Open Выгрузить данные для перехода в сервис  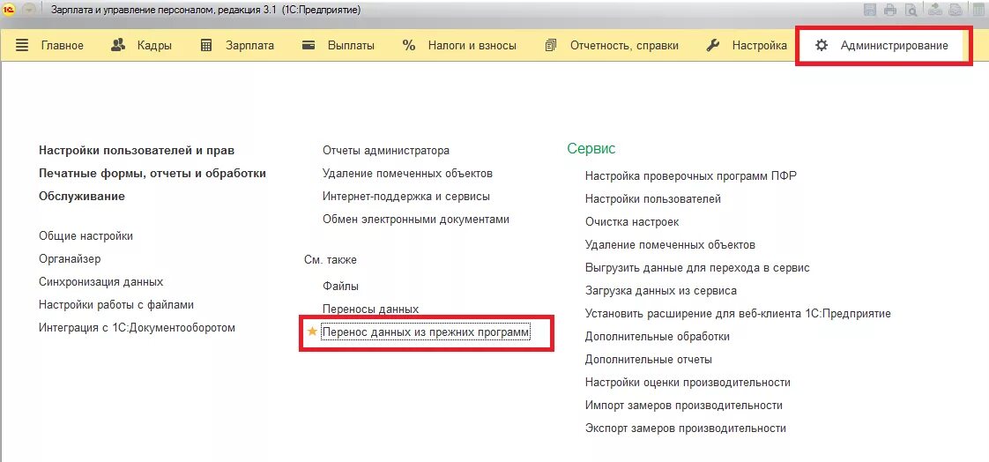point(697,268)
